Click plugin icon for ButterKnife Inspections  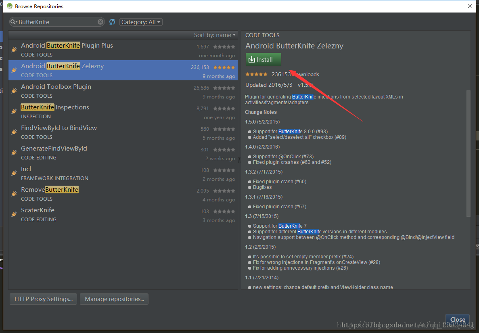pos(15,111)
